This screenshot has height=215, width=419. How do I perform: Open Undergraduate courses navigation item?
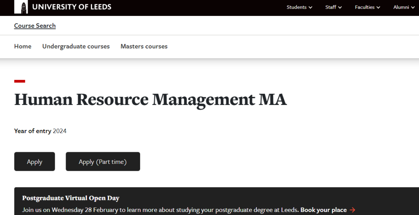[76, 46]
